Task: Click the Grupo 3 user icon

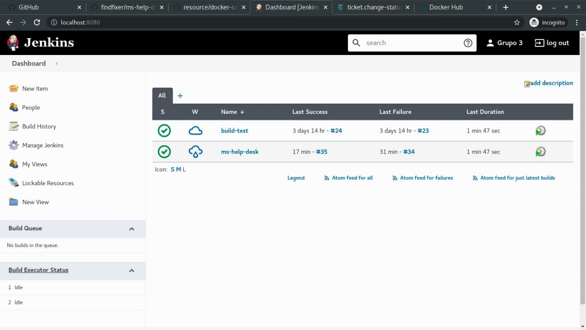Action: 490,43
